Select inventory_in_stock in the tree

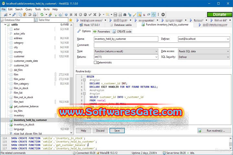[24, 125]
